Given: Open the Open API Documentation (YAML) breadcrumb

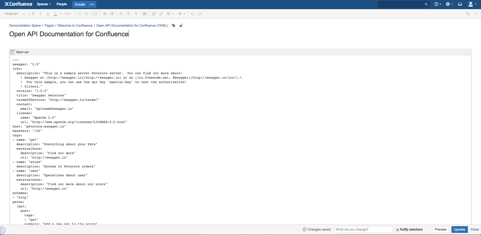Looking at the screenshot, I should [x=132, y=26].
